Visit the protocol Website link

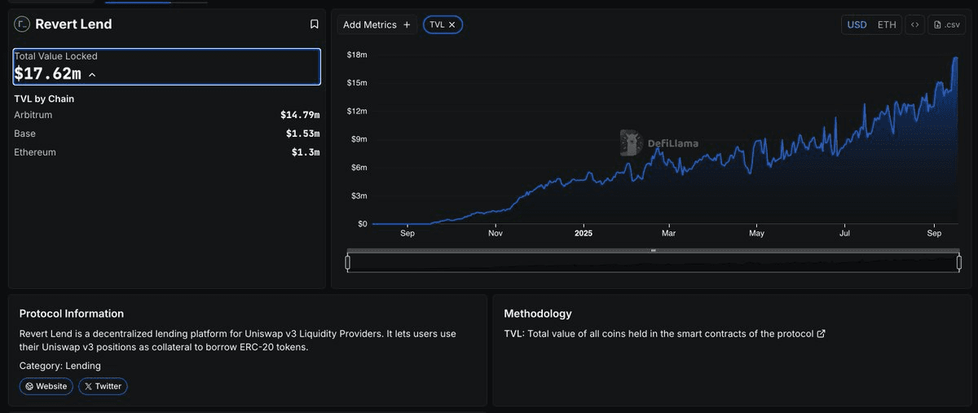[x=46, y=386]
